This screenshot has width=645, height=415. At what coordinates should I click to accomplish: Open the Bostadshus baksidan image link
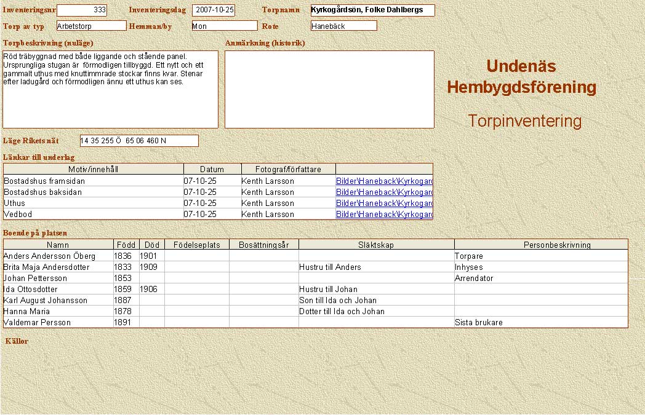coord(384,192)
